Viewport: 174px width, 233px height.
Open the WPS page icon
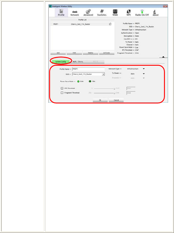129,12
